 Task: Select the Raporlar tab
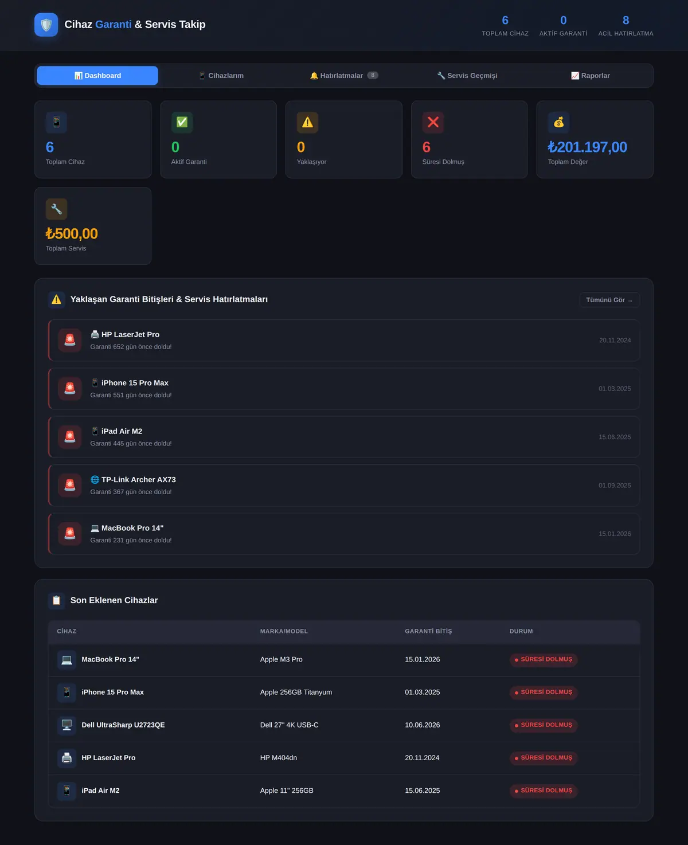(x=591, y=76)
